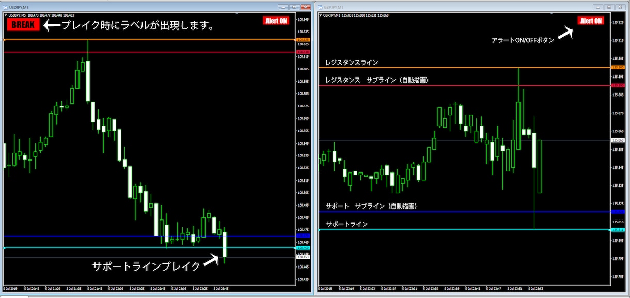Click the cyan 135.811 price label
This screenshot has width=630, height=298.
(x=618, y=230)
